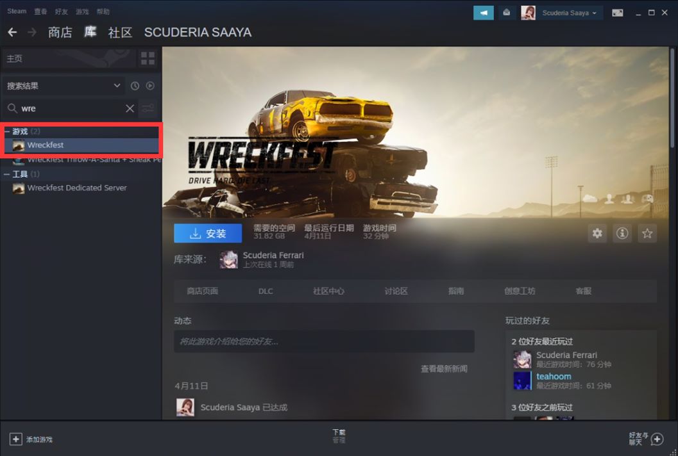
Task: Open the SCUDERIA SAAYA profile section
Action: point(198,33)
